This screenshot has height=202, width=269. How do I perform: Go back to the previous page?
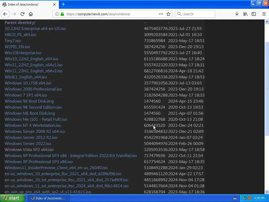coord(5,14)
